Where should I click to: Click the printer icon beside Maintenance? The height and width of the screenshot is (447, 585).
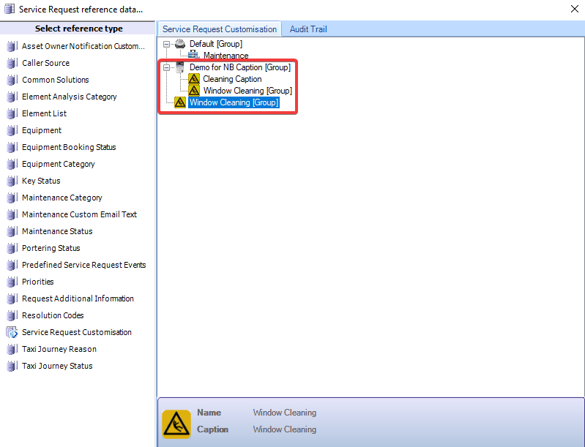[194, 56]
